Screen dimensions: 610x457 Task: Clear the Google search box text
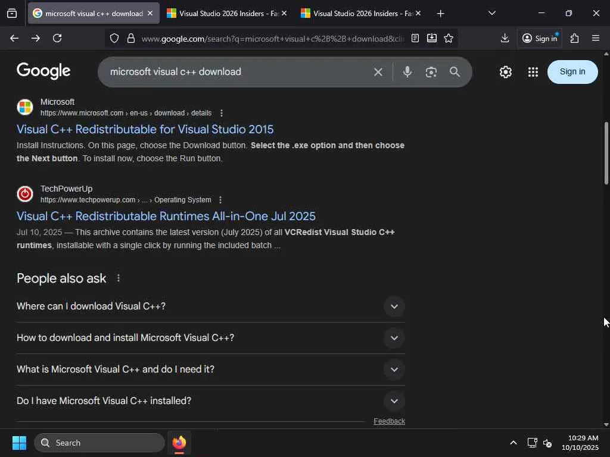[378, 72]
